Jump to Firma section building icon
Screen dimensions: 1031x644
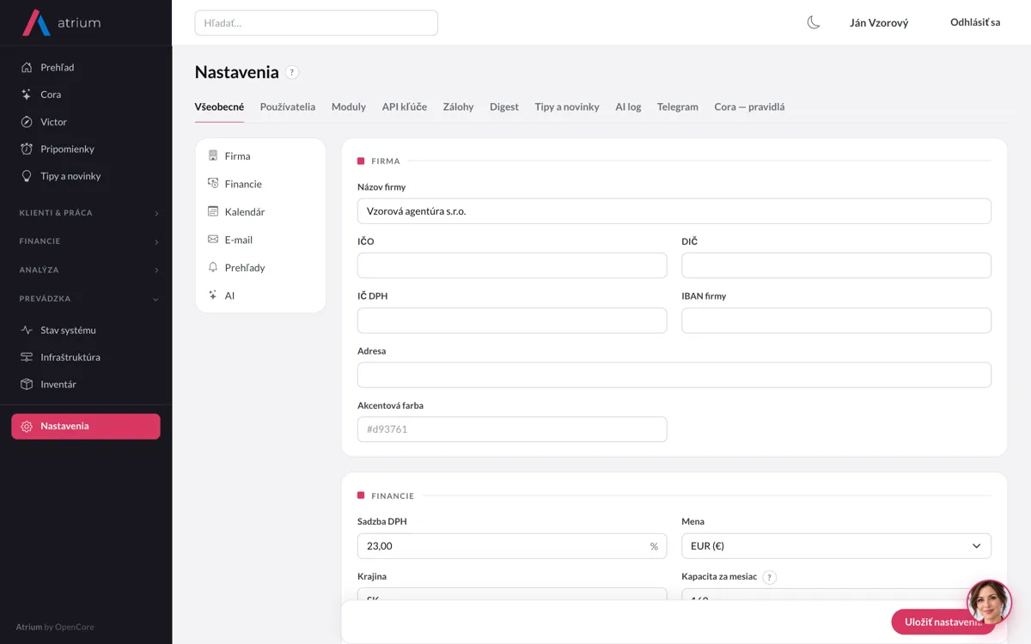click(x=213, y=155)
